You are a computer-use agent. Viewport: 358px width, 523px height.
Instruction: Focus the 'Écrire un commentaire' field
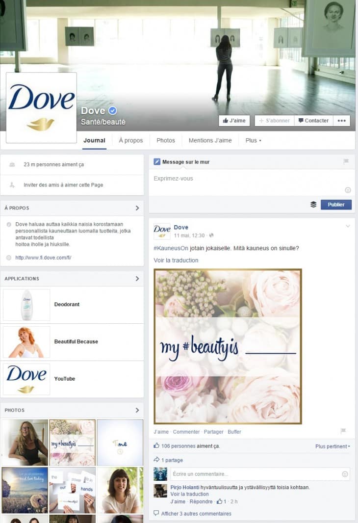pos(260,474)
